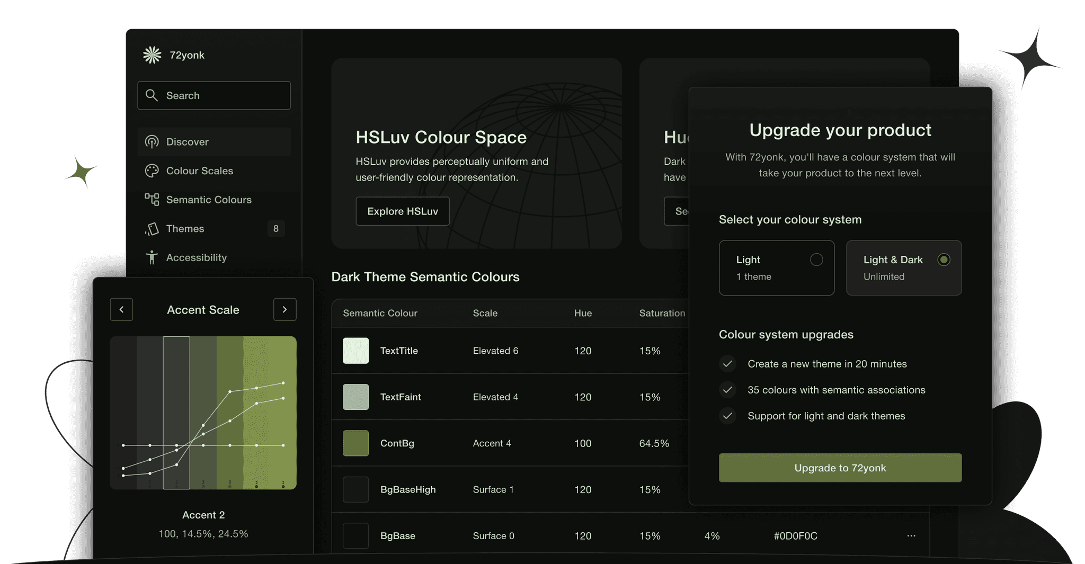Image resolution: width=1085 pixels, height=564 pixels.
Task: Click checkmark beside Create a new theme
Action: [728, 364]
